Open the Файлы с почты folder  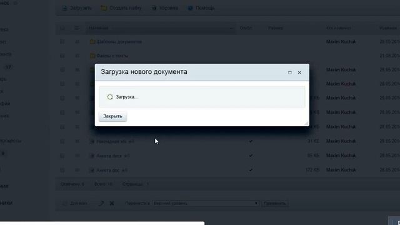[112, 56]
